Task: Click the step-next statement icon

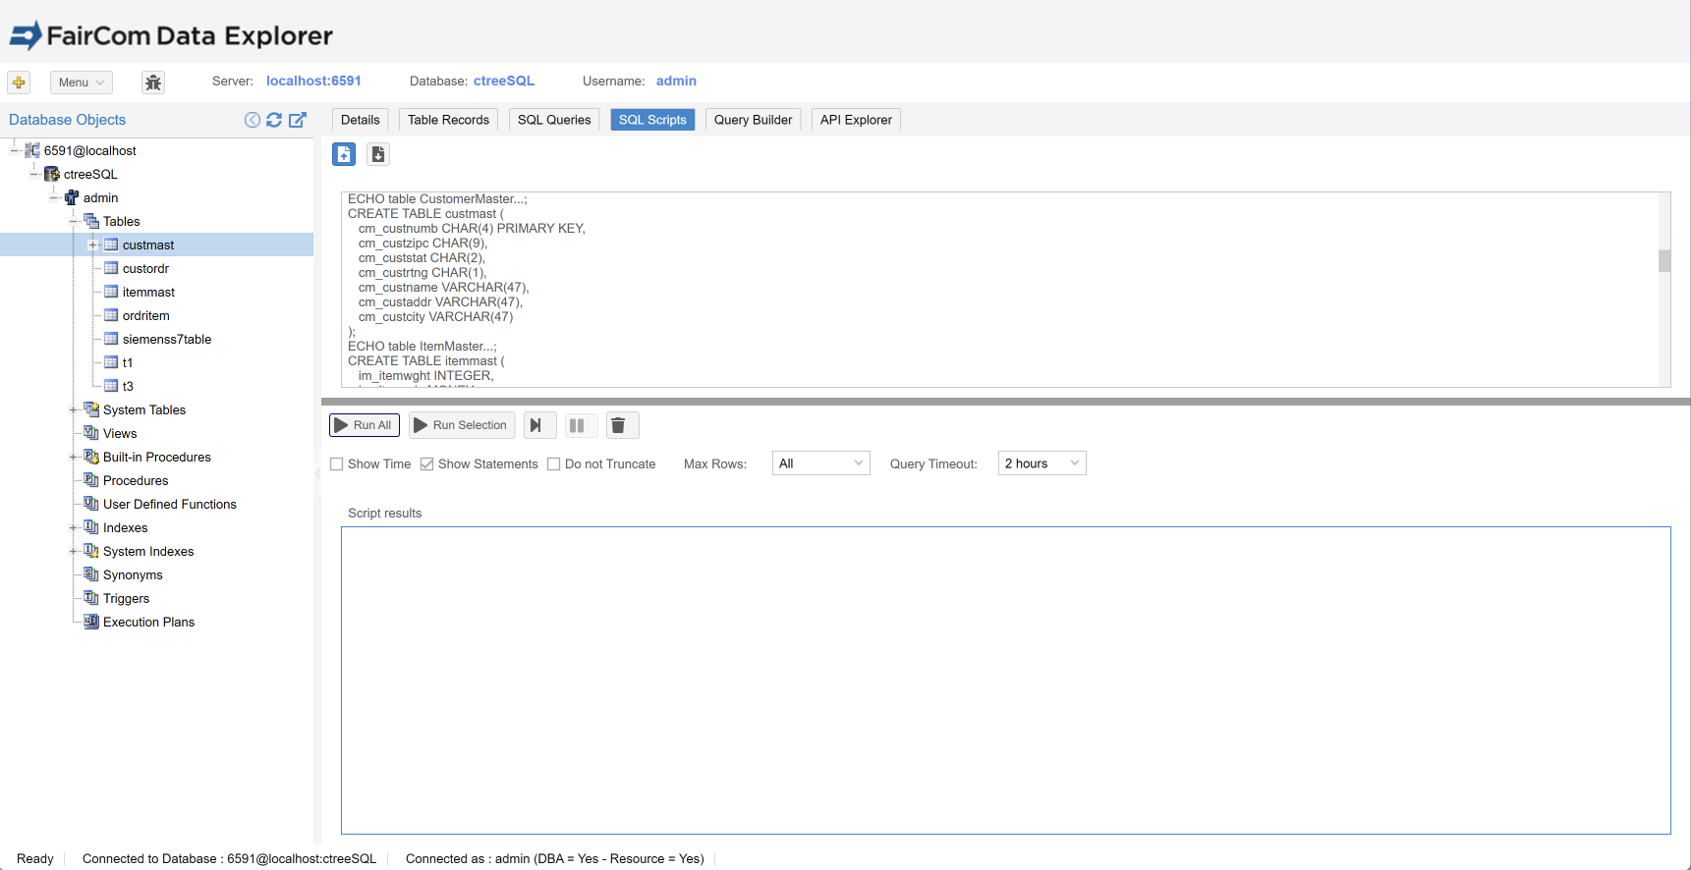Action: pyautogui.click(x=539, y=425)
